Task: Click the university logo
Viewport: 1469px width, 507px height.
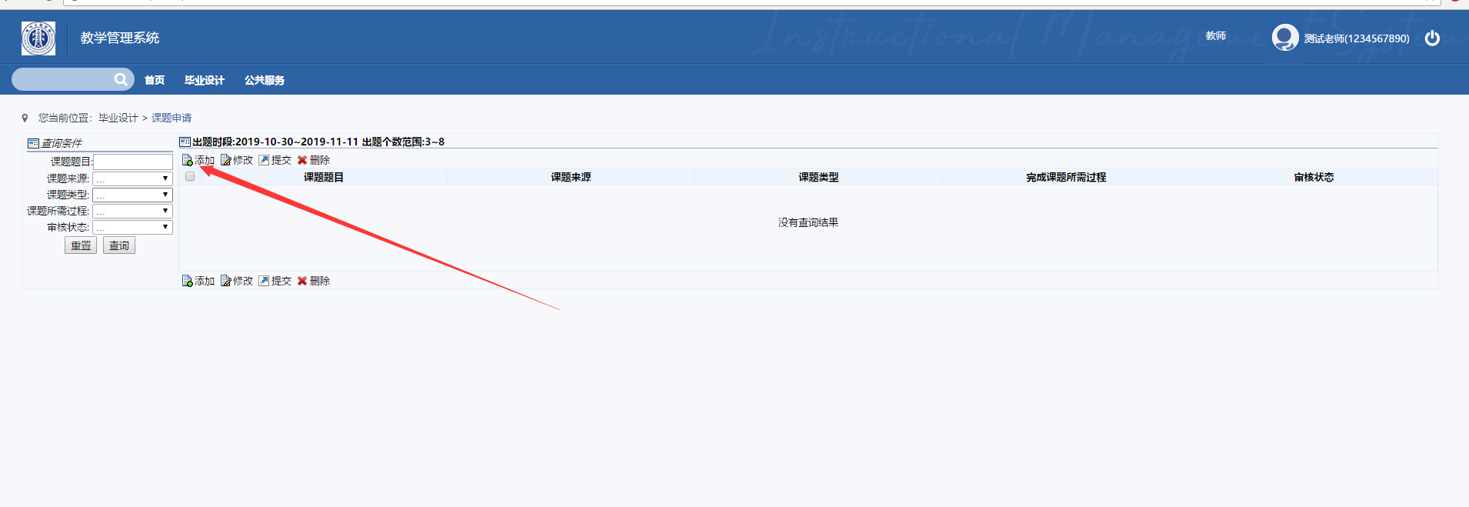Action: pos(38,38)
